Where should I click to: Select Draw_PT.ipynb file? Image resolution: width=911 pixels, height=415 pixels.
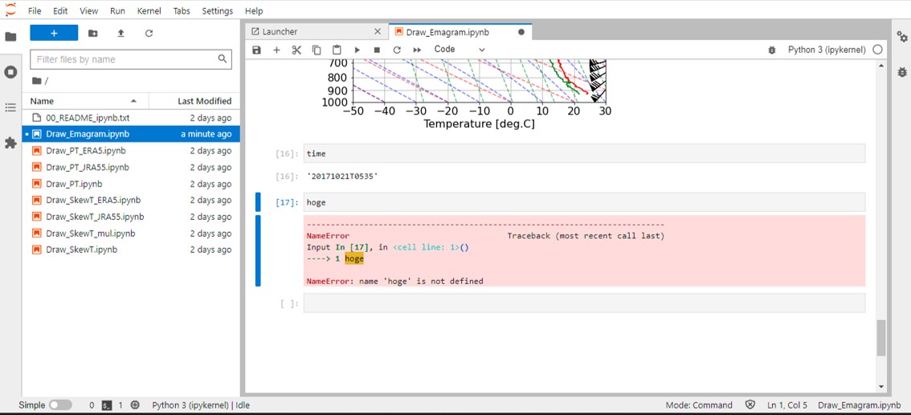click(x=131, y=184)
